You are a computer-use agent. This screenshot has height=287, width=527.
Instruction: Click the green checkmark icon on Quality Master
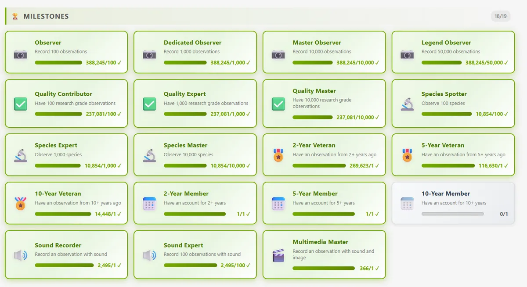tap(278, 104)
